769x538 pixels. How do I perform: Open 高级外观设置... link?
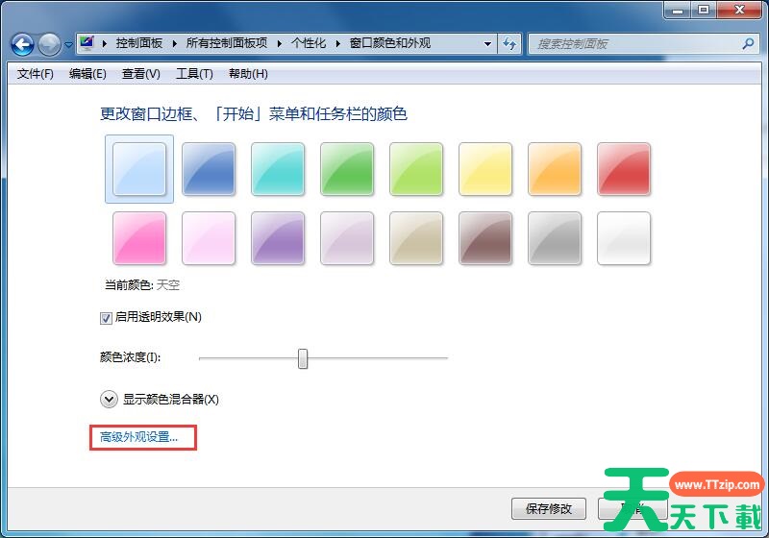(x=138, y=437)
